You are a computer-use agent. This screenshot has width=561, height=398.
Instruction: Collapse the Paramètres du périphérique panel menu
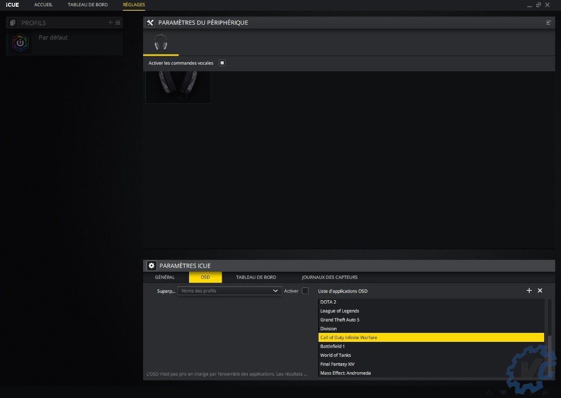(x=548, y=22)
